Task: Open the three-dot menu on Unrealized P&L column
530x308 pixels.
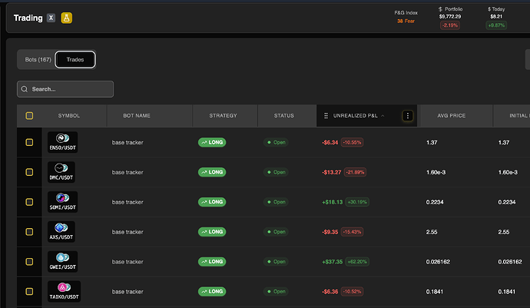Action: (408, 116)
